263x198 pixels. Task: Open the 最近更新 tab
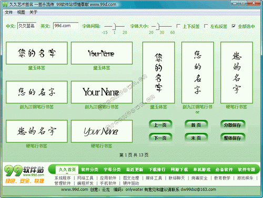(135, 170)
